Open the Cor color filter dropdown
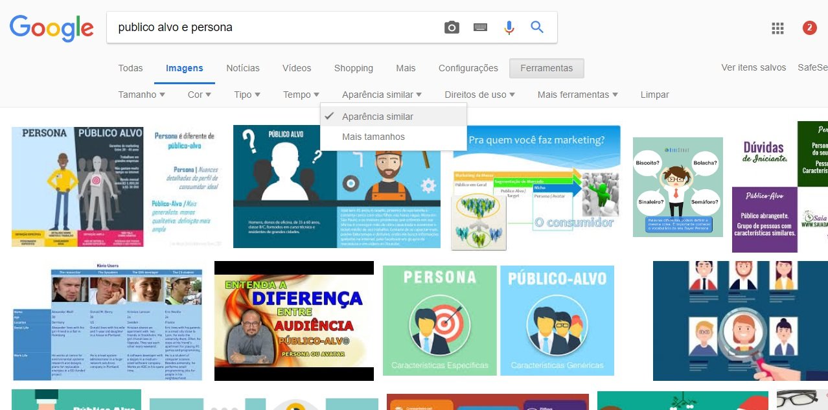This screenshot has height=410, width=828. click(199, 95)
